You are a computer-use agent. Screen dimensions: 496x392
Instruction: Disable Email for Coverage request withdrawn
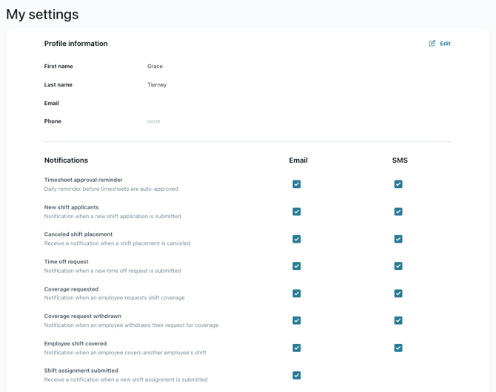(x=297, y=320)
